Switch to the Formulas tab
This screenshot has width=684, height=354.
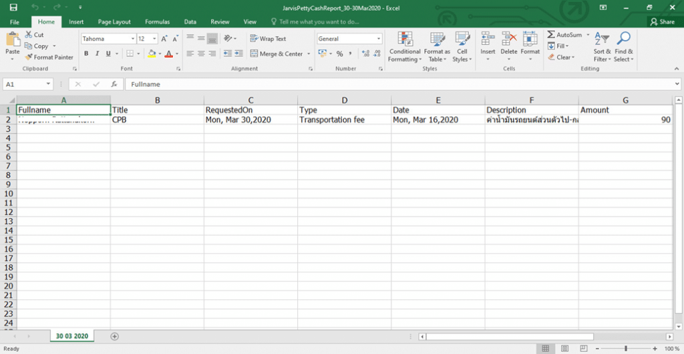coord(158,22)
